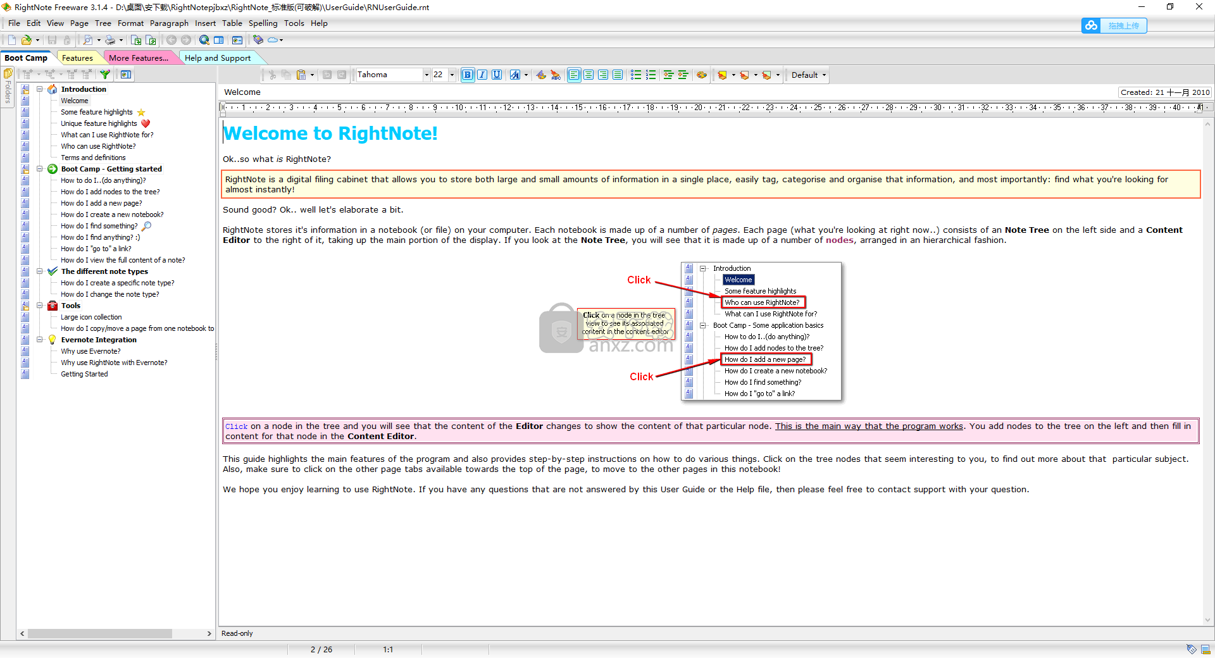
Task: Switch to the More Features... tab
Action: point(139,58)
